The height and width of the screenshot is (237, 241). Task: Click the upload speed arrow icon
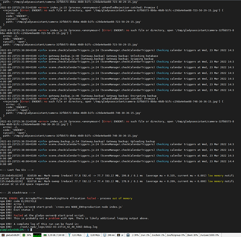point(69,235)
